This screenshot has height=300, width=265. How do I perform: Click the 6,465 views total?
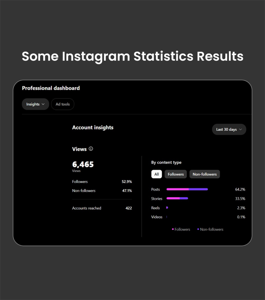tap(83, 164)
